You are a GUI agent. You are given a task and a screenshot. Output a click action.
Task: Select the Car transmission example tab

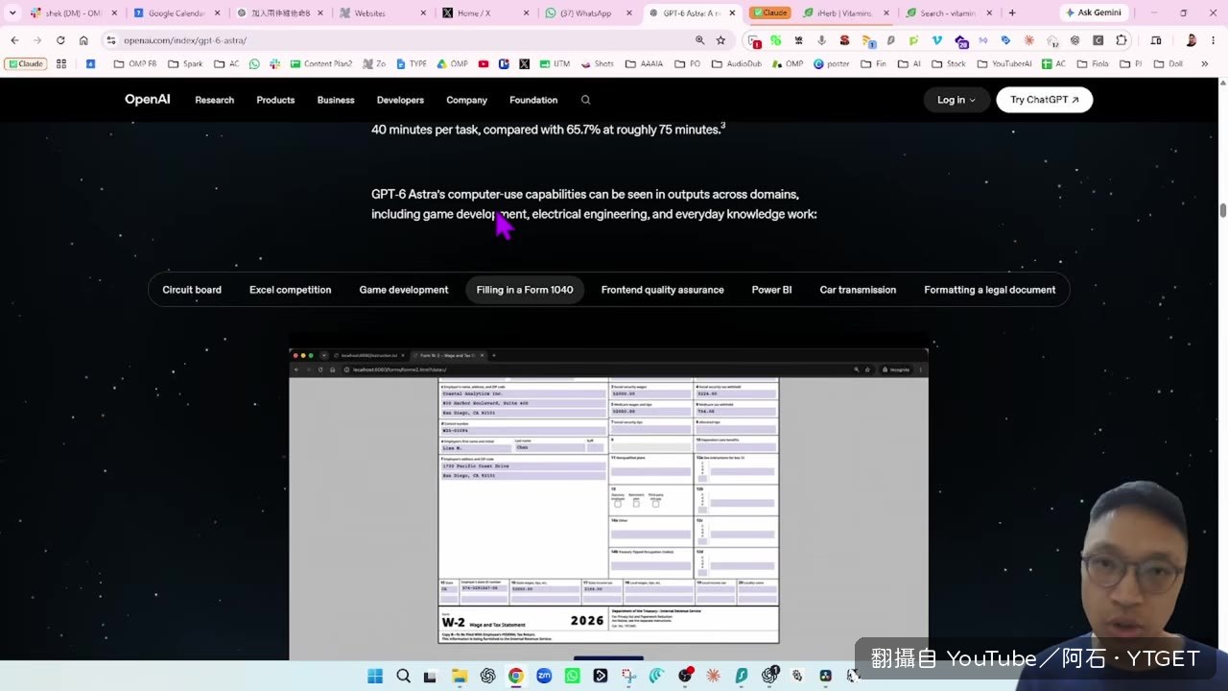[x=858, y=290]
